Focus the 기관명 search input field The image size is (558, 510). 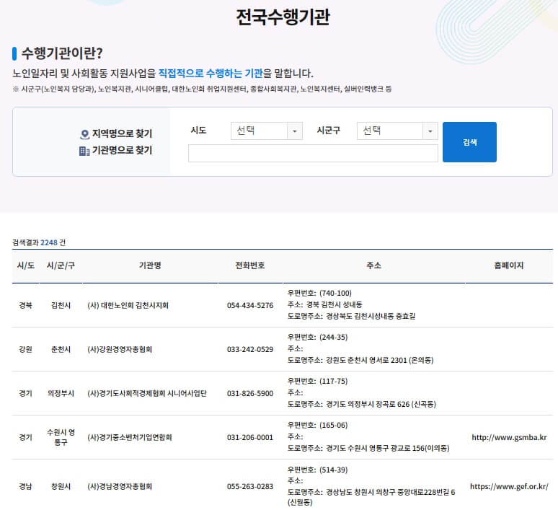313,153
